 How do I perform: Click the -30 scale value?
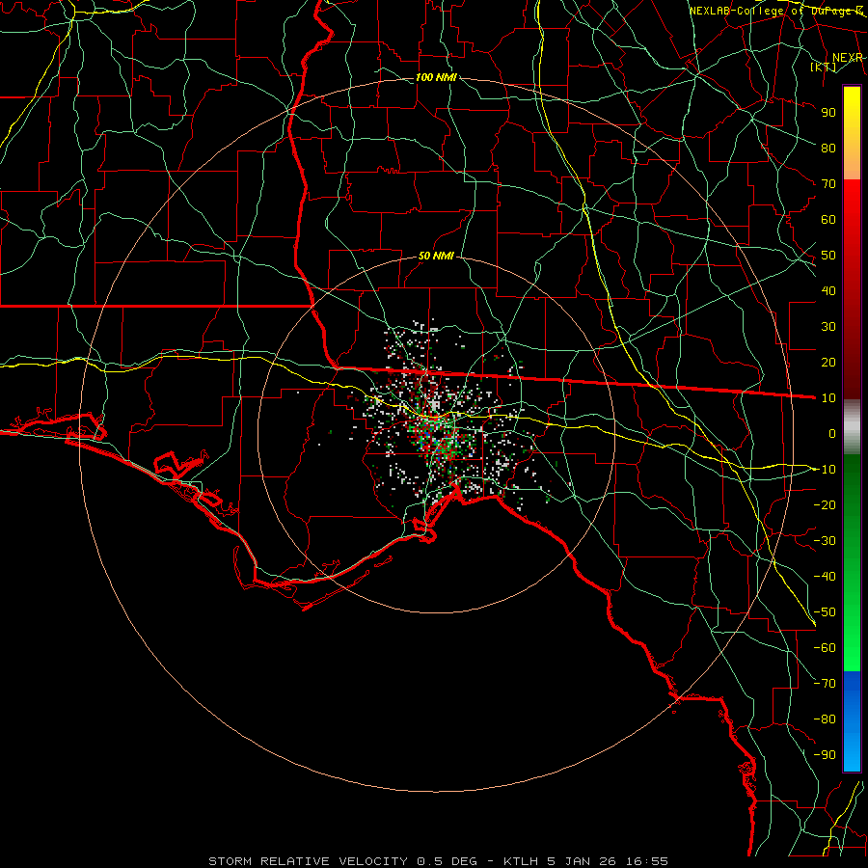[825, 541]
